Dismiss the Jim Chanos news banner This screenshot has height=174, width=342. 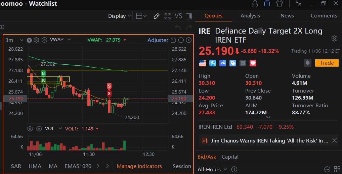334,140
